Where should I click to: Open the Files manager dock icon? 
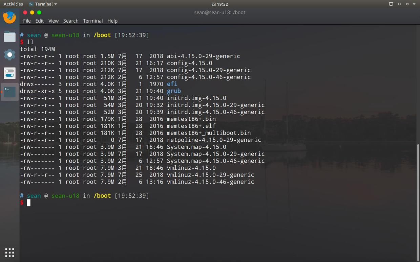(9, 36)
